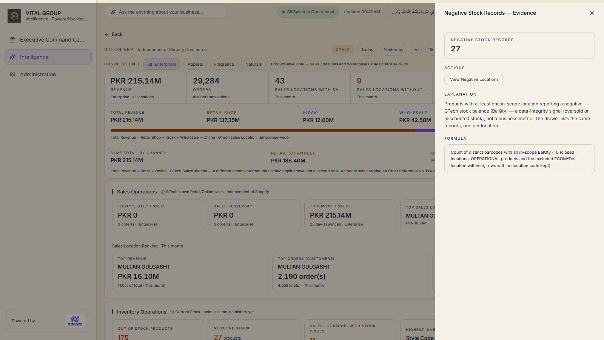Open Administration gear icon in sidebar
This screenshot has height=340, width=604.
point(12,74)
